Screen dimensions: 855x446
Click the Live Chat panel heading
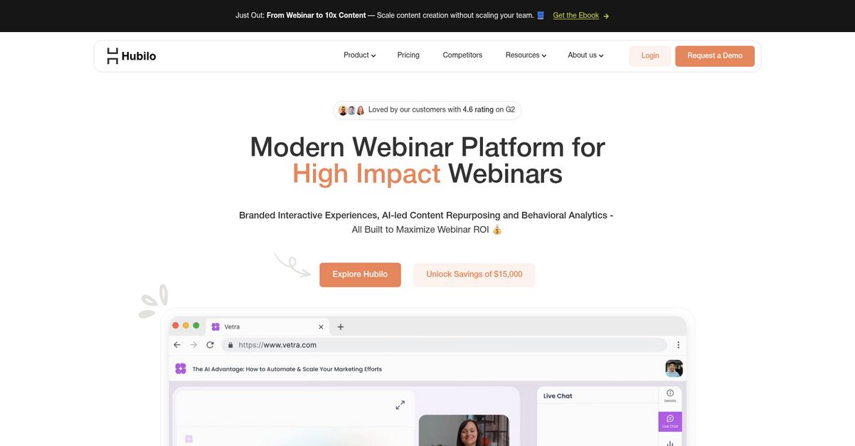pyautogui.click(x=558, y=396)
